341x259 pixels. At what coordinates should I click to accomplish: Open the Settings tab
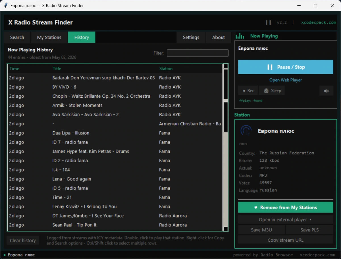191,37
